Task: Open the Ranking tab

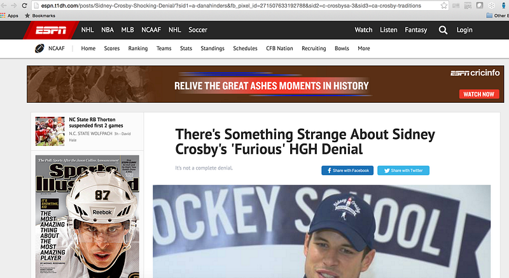Action: [x=138, y=49]
